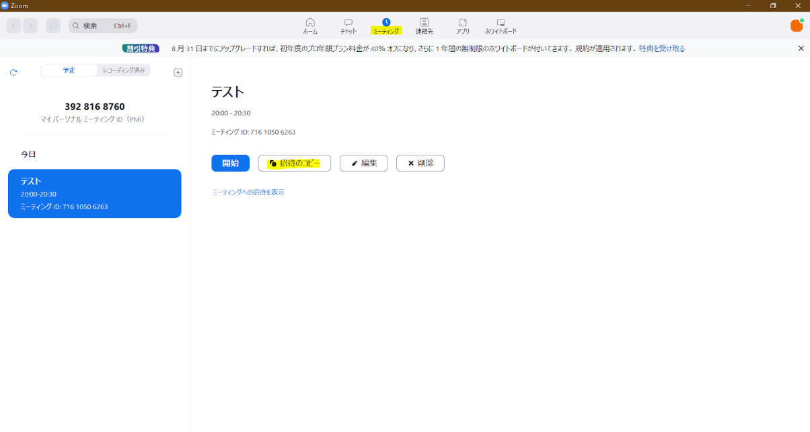Click the 今日 section header
This screenshot has height=432, width=810.
(x=28, y=154)
